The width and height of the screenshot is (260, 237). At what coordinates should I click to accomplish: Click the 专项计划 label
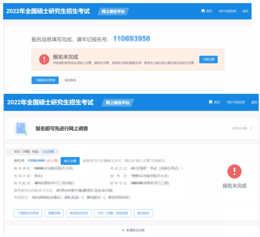click(23, 175)
